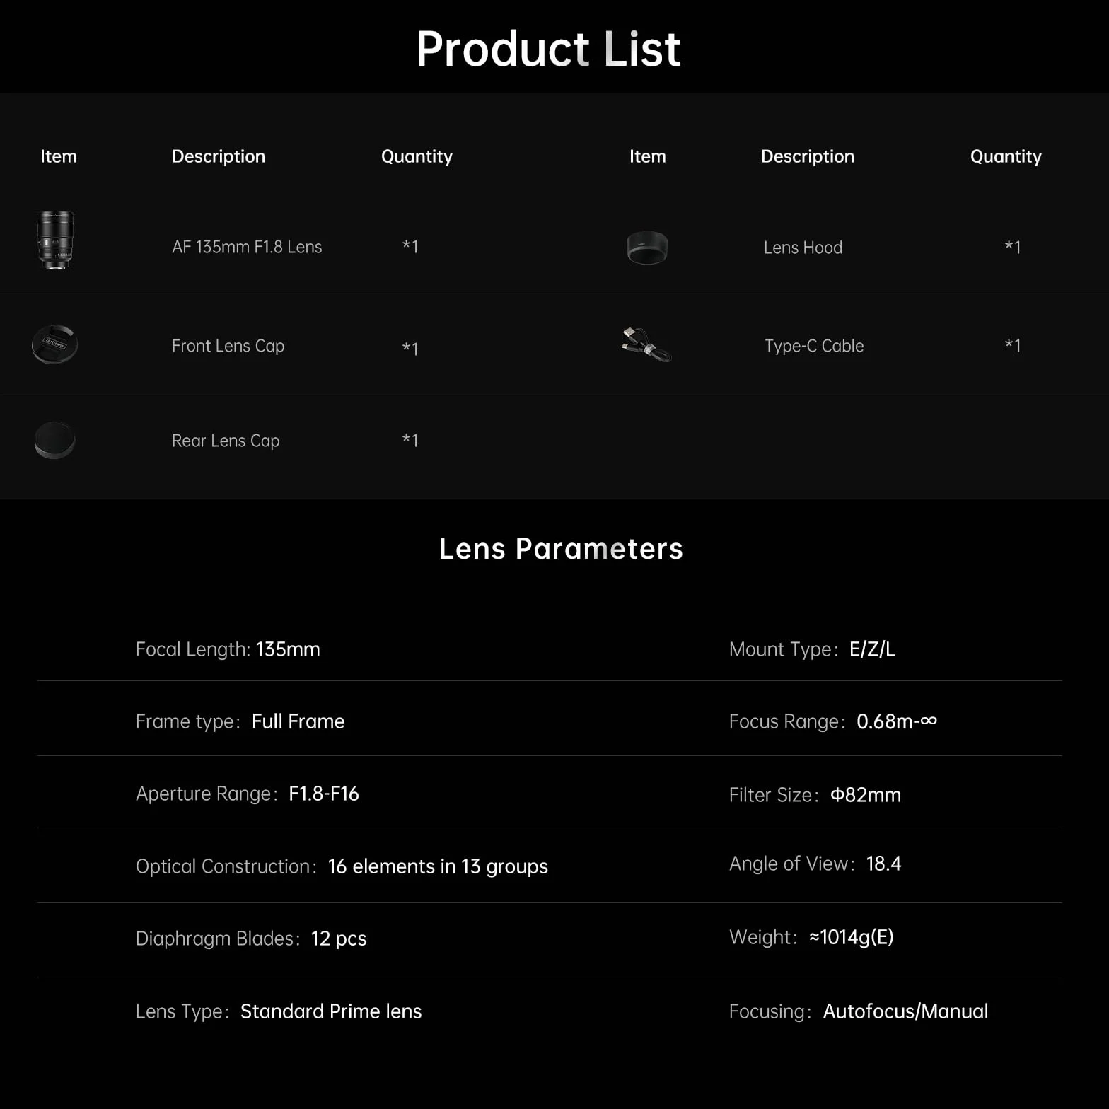Click the lens hood image

coord(647,248)
